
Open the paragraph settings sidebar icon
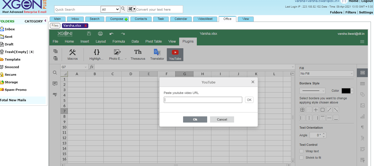[363, 127]
